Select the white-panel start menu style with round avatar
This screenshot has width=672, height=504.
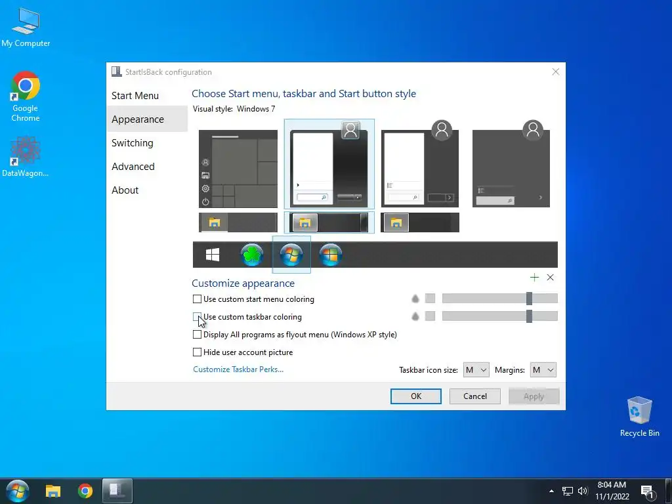pyautogui.click(x=420, y=164)
